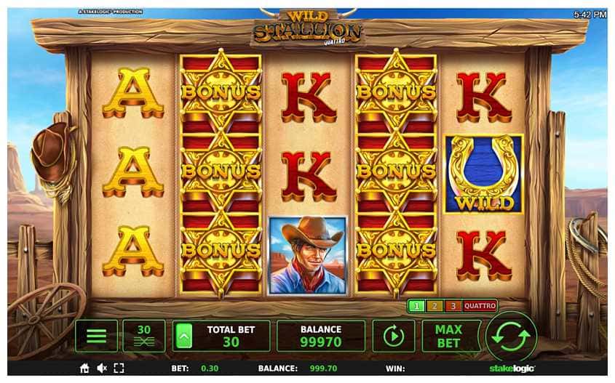Start autoplay with circular play icon

394,336
